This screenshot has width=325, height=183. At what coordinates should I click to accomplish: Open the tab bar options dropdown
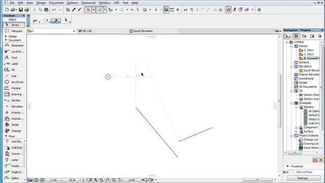pyautogui.click(x=278, y=31)
